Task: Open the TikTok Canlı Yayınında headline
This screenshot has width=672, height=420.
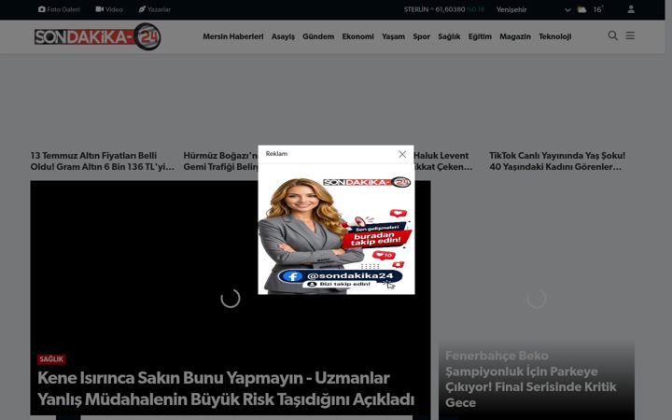Action: point(557,161)
